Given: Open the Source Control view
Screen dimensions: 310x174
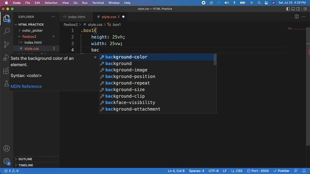Looking at the screenshot, I should coord(6,44).
